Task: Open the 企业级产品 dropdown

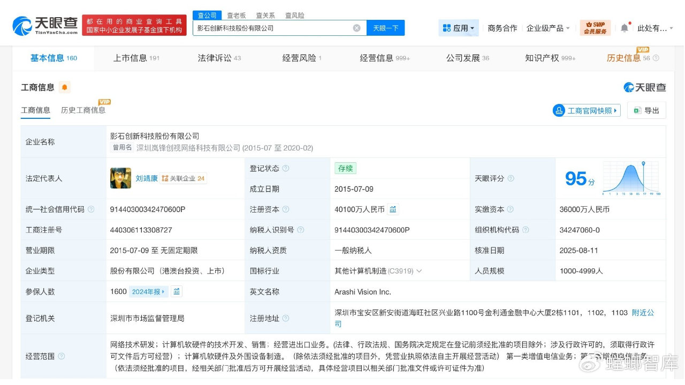Action: click(x=547, y=28)
